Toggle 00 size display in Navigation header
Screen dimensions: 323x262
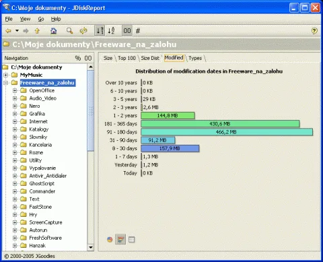coord(88,58)
